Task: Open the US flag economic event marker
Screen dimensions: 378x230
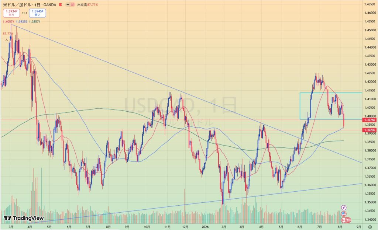Action: coord(344,214)
